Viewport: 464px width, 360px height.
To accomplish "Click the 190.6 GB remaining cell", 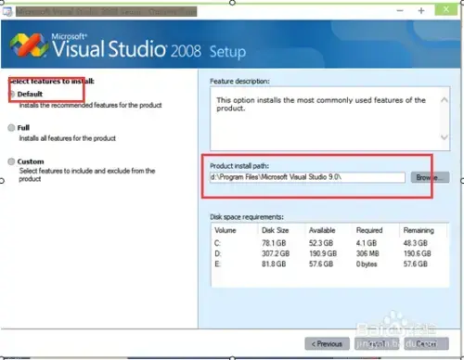I will [x=417, y=253].
